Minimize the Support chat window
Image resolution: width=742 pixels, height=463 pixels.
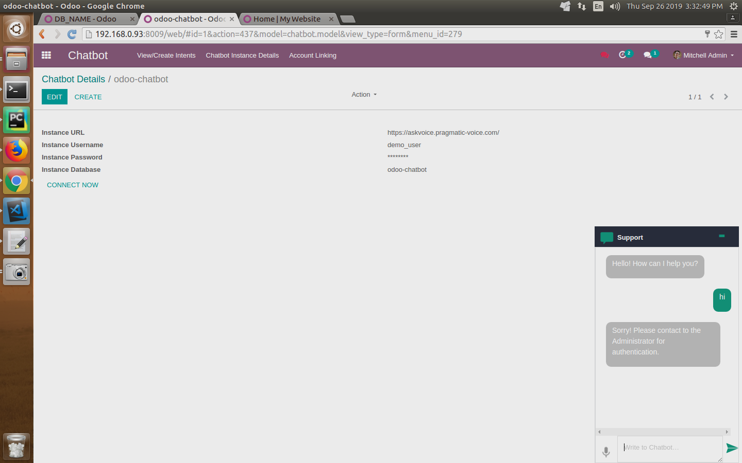(722, 236)
